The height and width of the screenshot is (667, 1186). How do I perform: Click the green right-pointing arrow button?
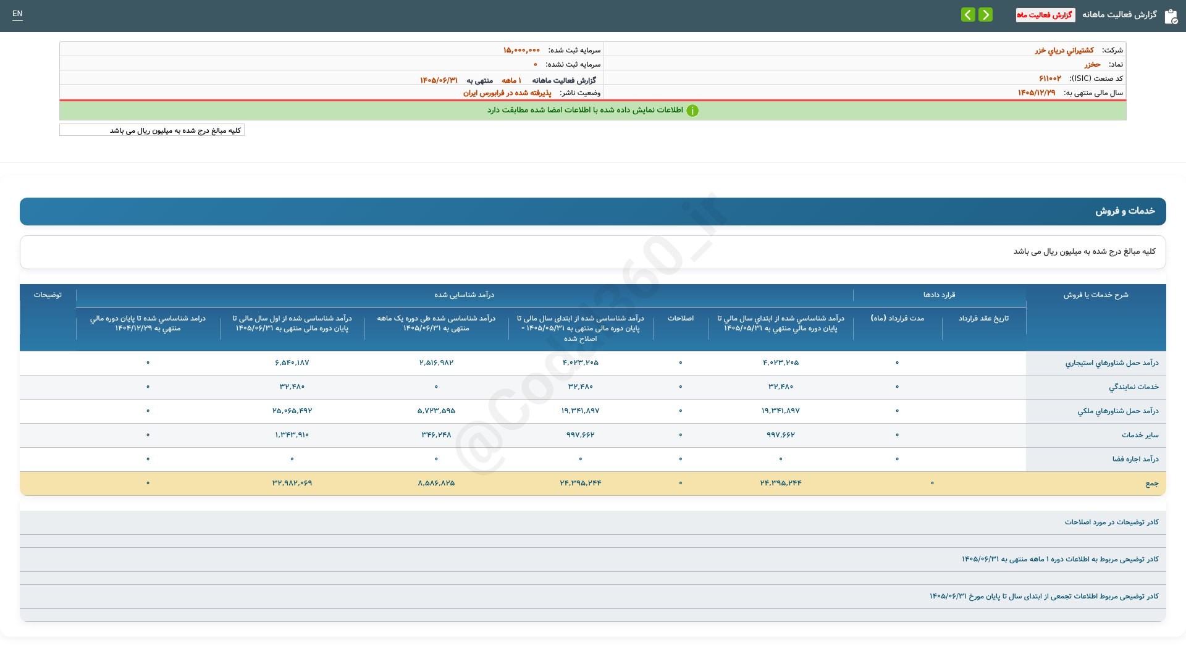985,14
